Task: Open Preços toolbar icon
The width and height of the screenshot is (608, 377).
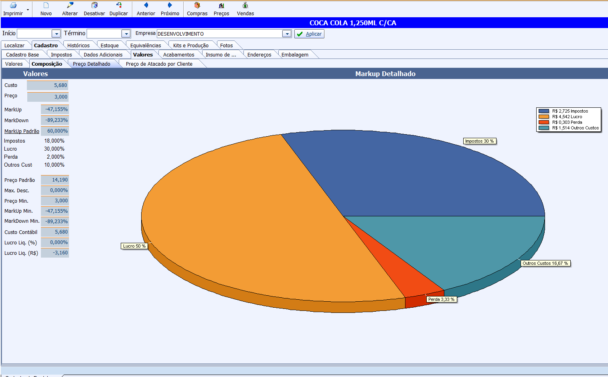Action: [221, 6]
